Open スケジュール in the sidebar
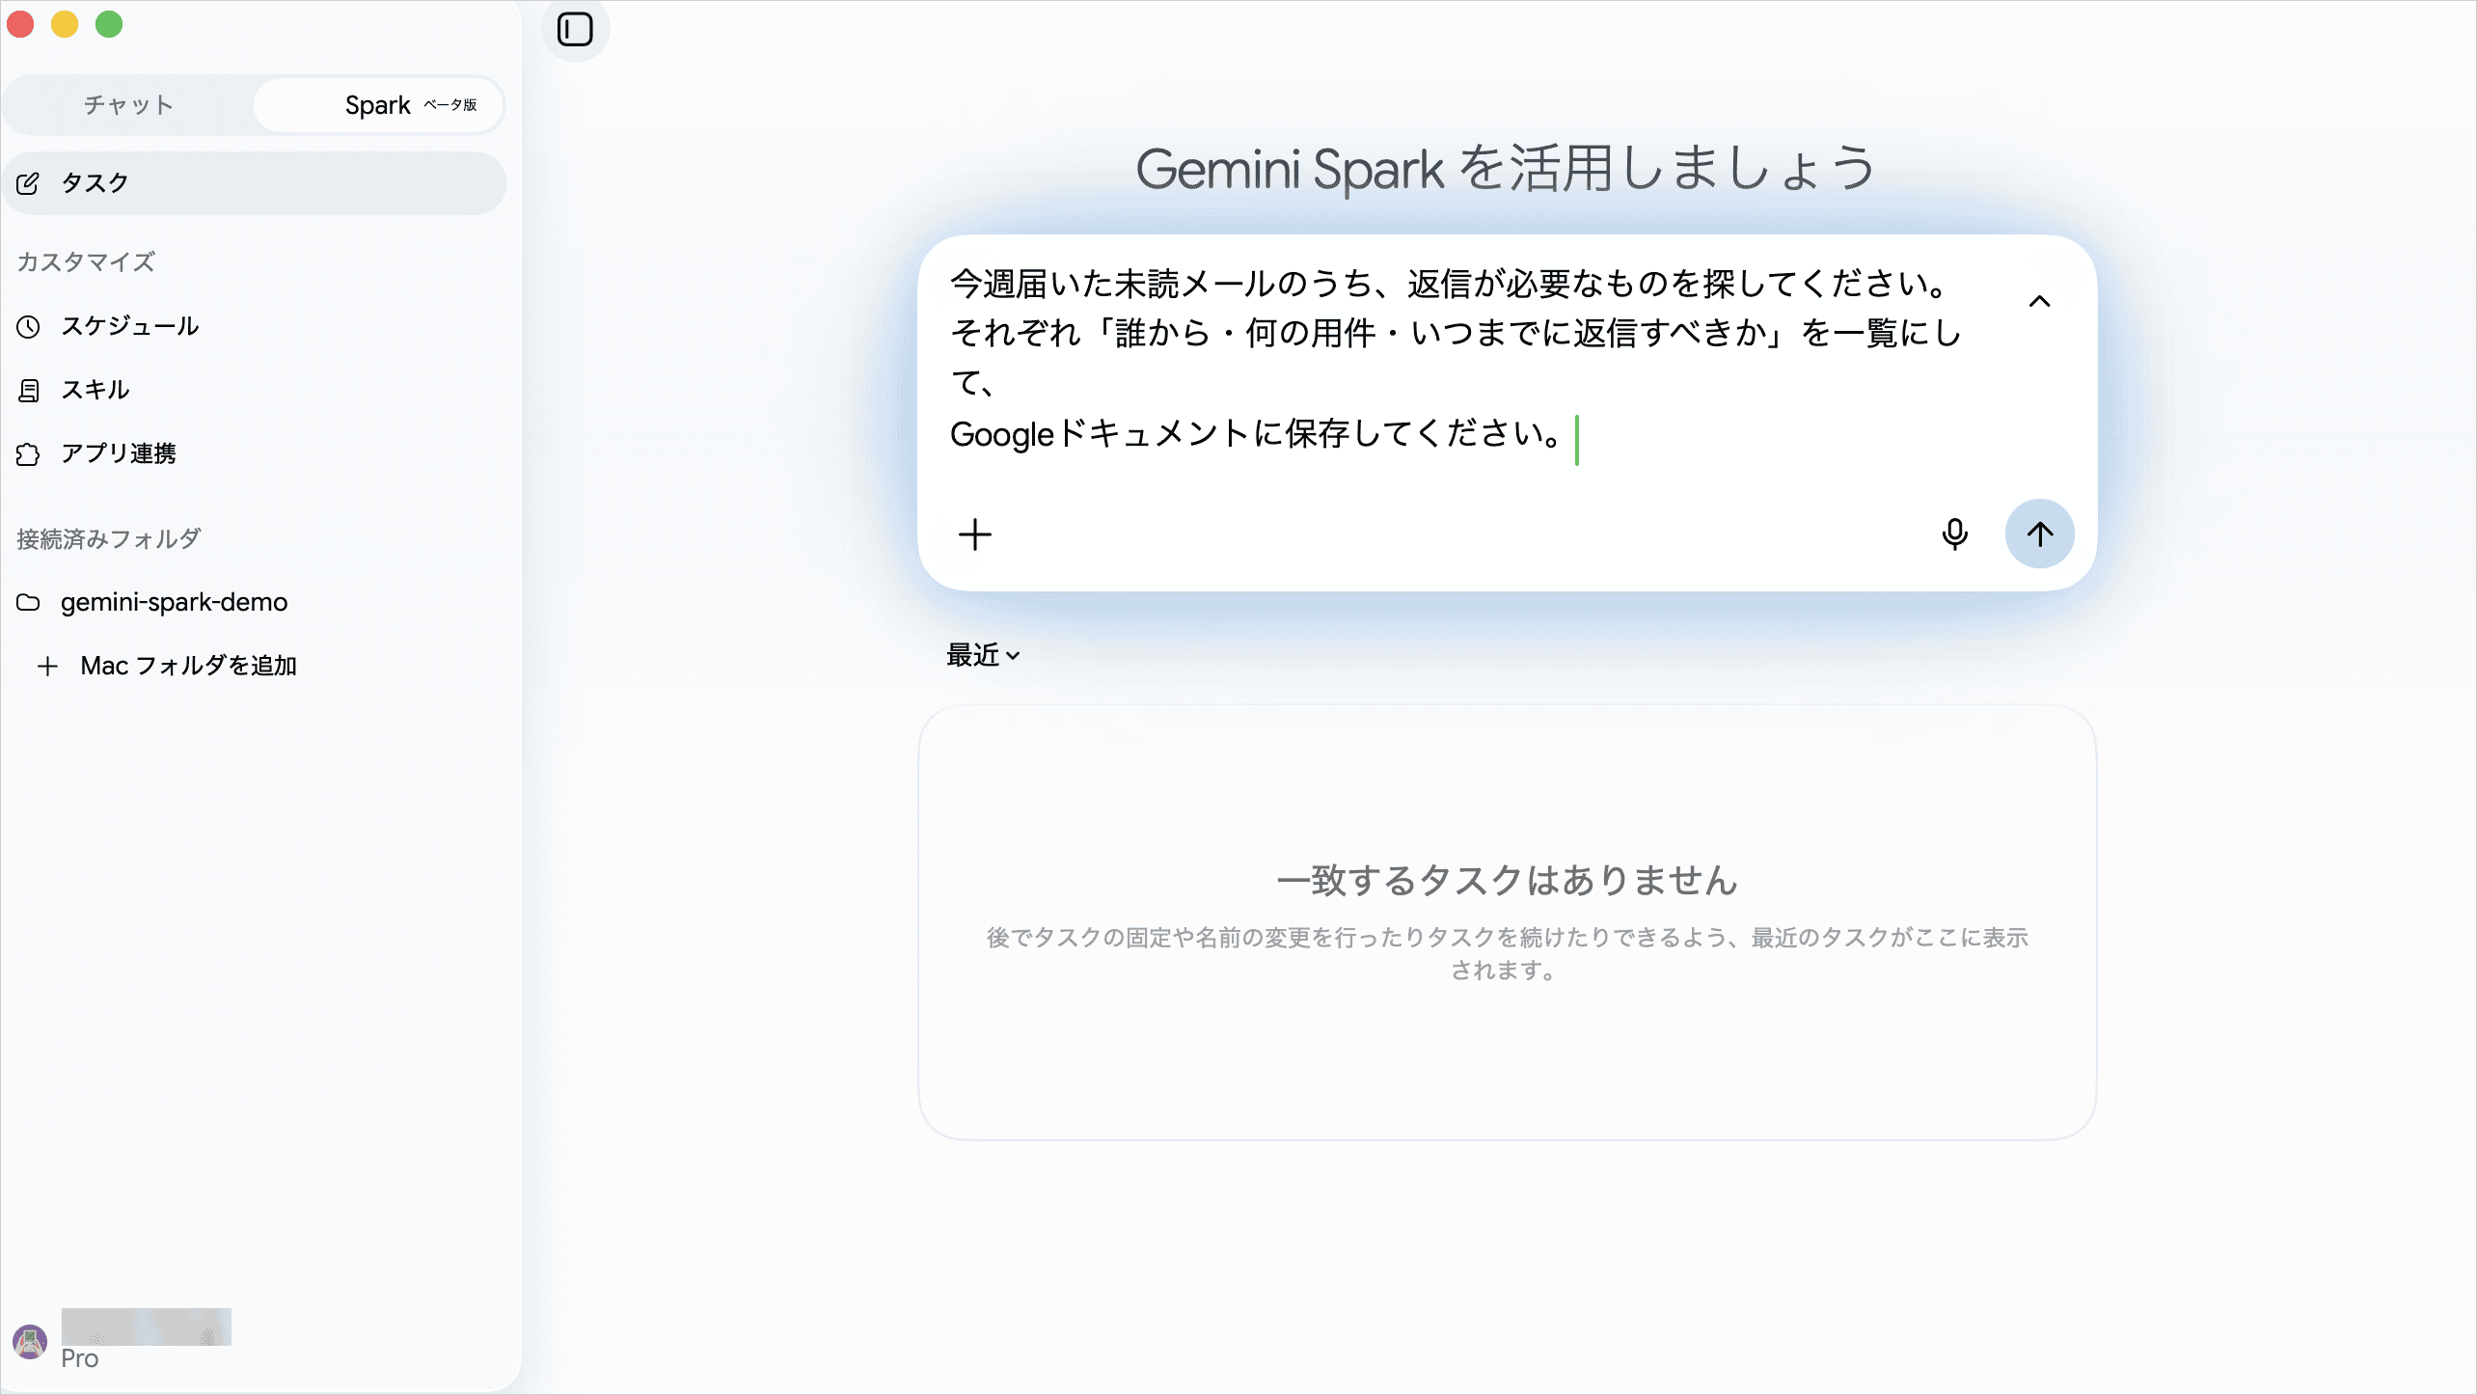Image resolution: width=2477 pixels, height=1395 pixels. click(255, 326)
